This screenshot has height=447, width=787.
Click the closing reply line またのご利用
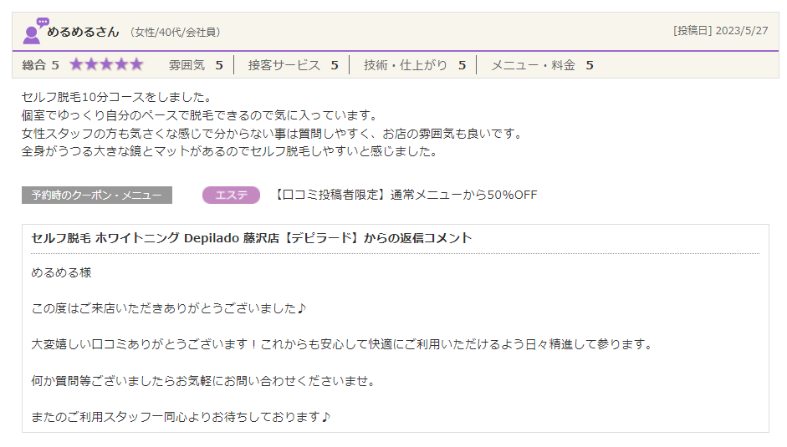[x=181, y=416]
